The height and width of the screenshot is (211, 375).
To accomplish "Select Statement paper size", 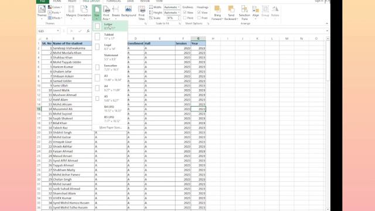I will click(x=110, y=57).
